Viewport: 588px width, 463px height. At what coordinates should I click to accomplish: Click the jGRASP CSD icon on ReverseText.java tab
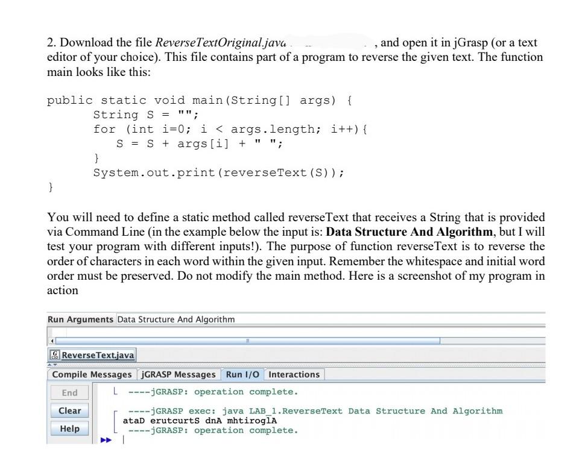click(x=54, y=355)
